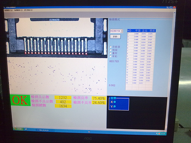Click the green OK status indicator
This screenshot has height=143, width=191.
pyautogui.click(x=20, y=100)
